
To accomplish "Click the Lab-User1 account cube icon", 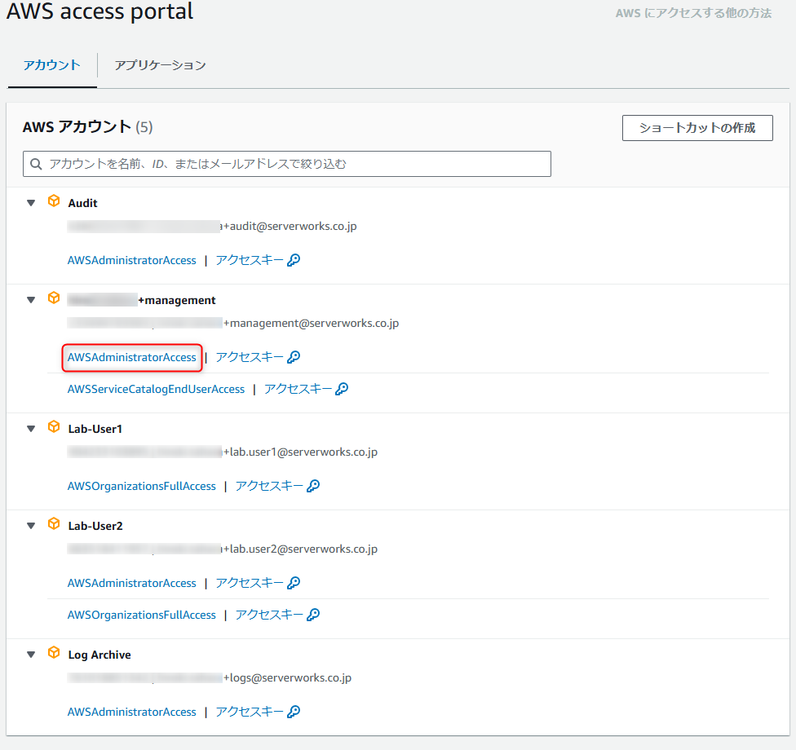I will tap(54, 426).
